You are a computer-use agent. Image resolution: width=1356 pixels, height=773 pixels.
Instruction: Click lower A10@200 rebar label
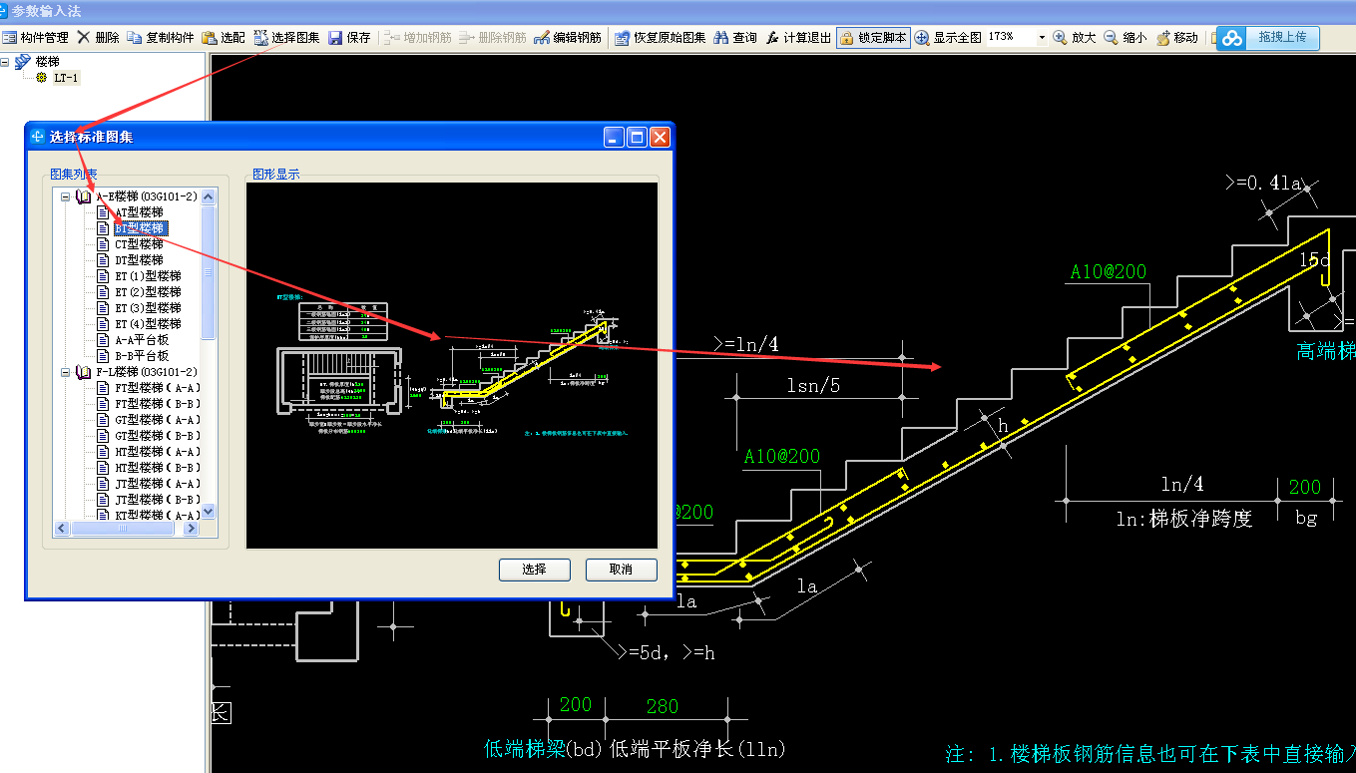[x=782, y=456]
